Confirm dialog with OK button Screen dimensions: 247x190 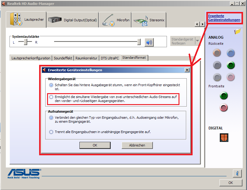coord(95,145)
